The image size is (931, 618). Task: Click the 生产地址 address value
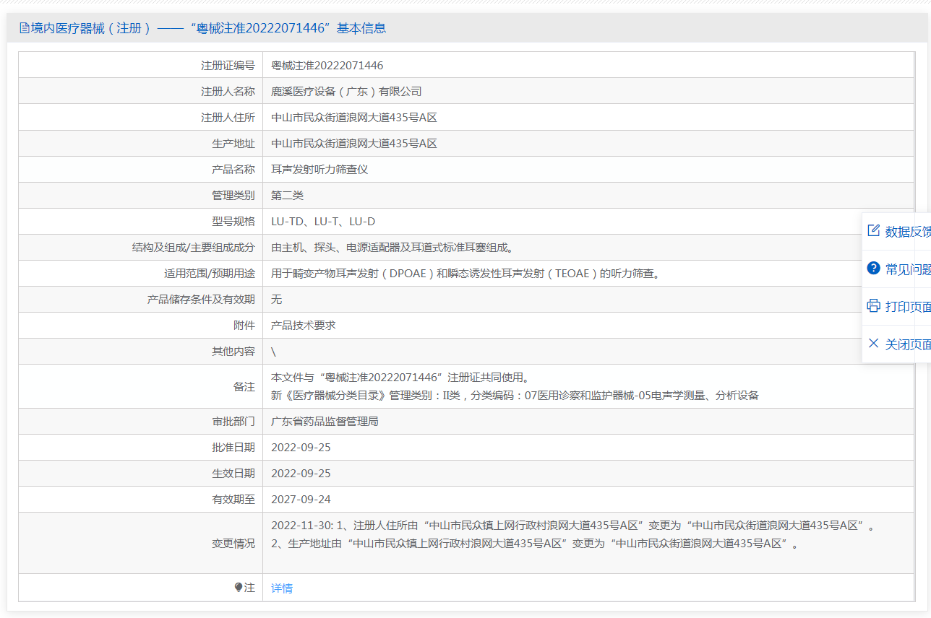354,144
